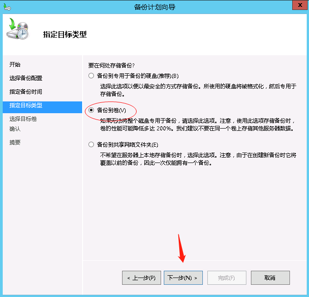The image size is (309, 297).
Task: Click the 摘要 sidebar step
Action: 15,142
